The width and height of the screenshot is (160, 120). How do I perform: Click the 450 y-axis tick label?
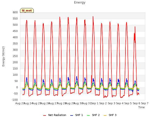15,31
